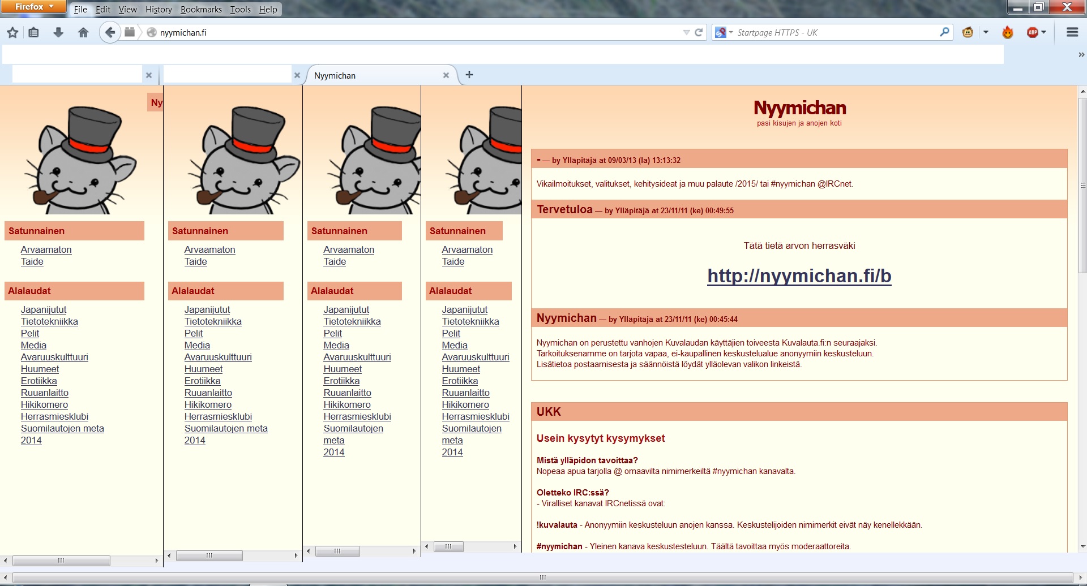Switch to the Nyymichan tab
Image resolution: width=1087 pixels, height=586 pixels.
374,76
